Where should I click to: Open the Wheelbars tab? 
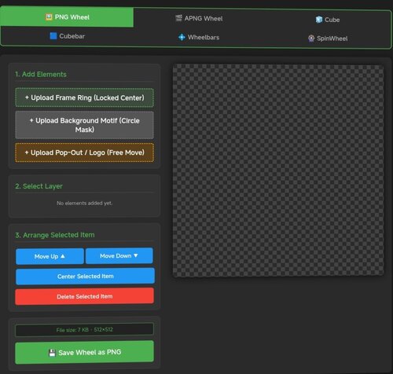(199, 37)
